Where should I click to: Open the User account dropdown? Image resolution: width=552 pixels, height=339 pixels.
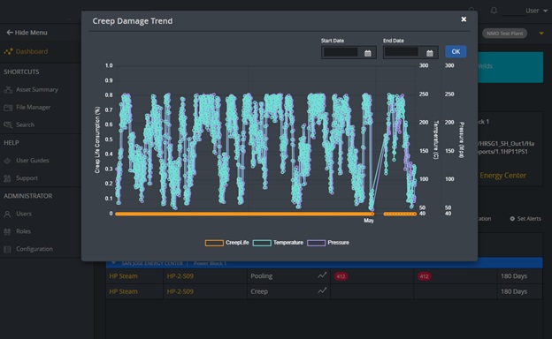point(536,11)
